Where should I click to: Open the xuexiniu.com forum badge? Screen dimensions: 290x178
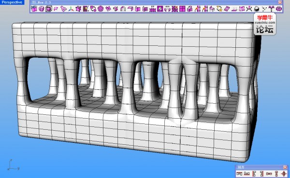pos(265,24)
